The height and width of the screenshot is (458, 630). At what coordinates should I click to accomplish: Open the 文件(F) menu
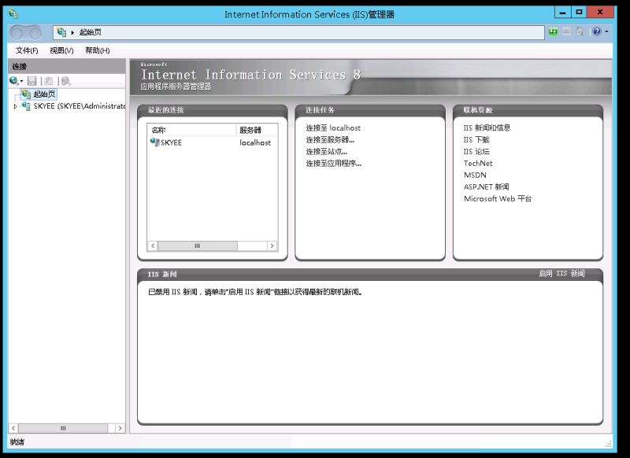coord(27,50)
